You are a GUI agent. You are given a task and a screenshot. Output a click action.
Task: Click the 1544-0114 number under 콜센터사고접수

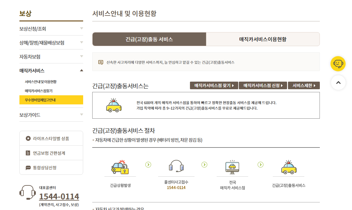tap(176, 188)
